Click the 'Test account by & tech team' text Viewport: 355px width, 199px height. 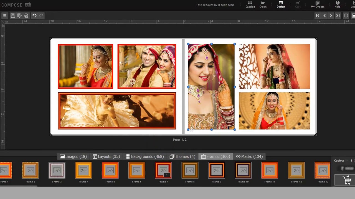(x=215, y=5)
